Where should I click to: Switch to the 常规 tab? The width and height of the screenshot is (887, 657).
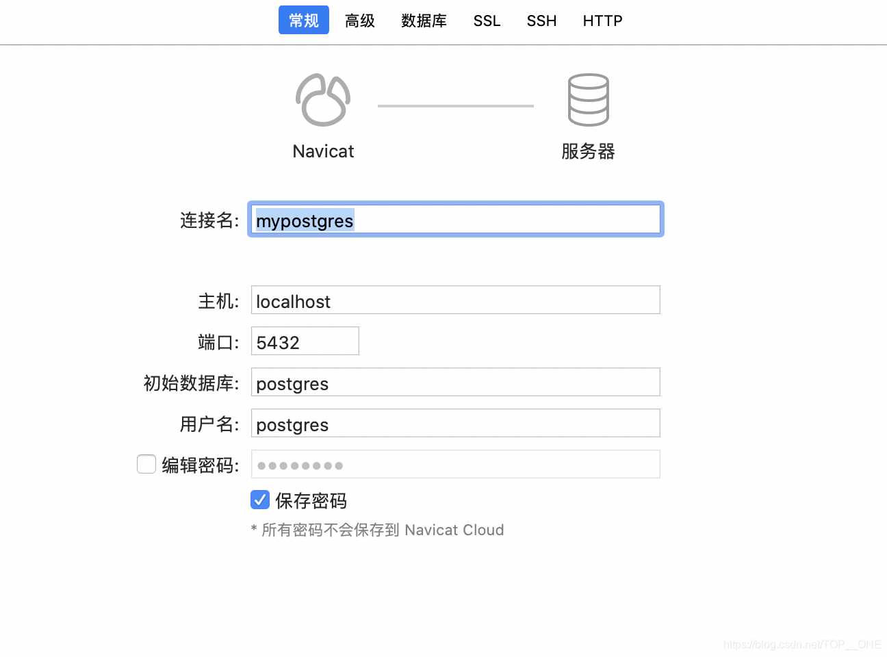pyautogui.click(x=304, y=20)
